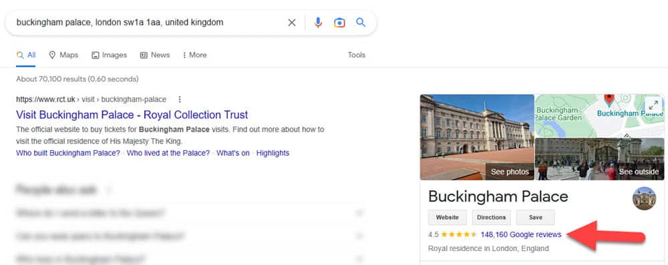Screen dimensions: 668x265
Task: Open the Visit Buckingham Palace - Royal Collection Trust link
Action: pyautogui.click(x=132, y=115)
